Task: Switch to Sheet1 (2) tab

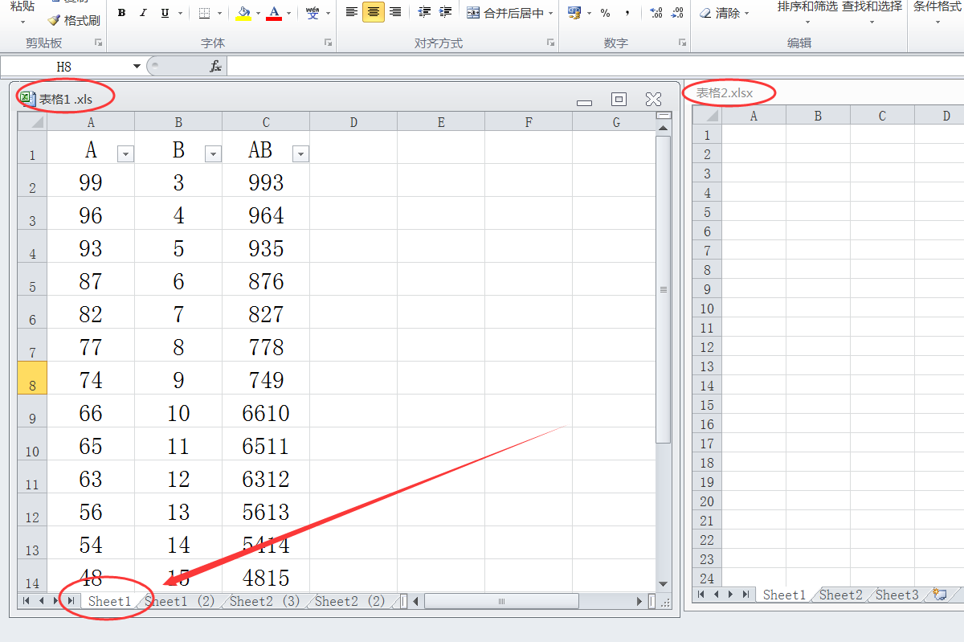Action: click(181, 601)
